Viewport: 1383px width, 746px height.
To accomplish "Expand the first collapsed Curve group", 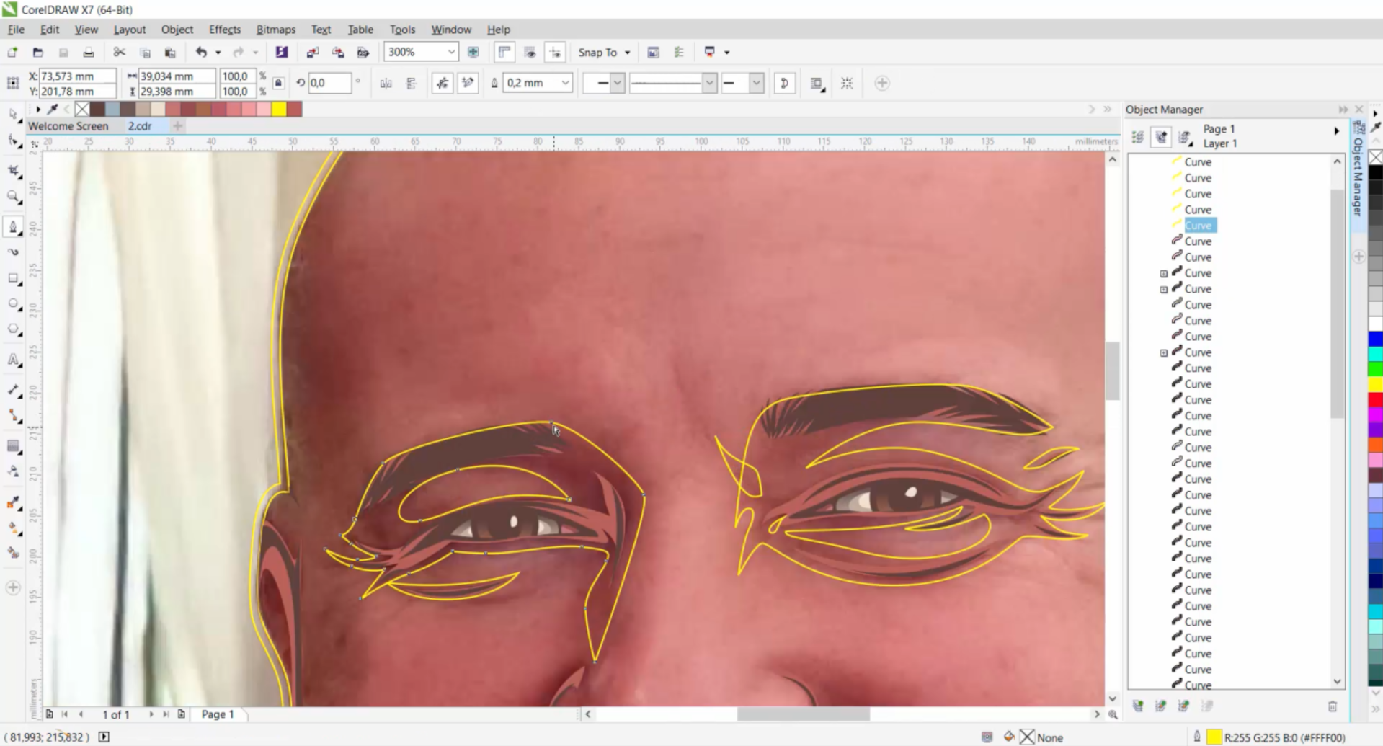I will (1163, 274).
